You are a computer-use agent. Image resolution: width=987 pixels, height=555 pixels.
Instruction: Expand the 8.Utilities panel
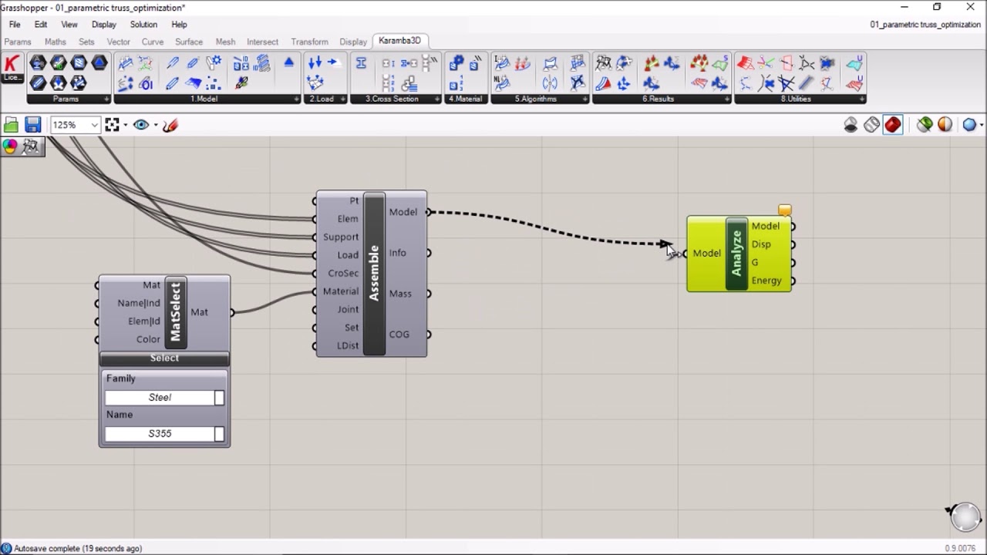(861, 99)
